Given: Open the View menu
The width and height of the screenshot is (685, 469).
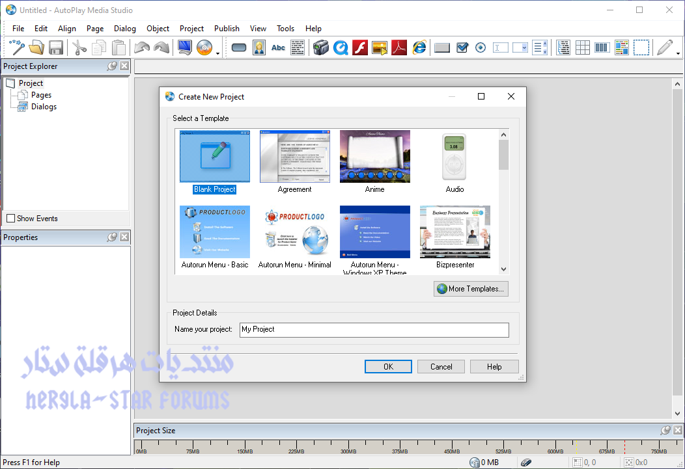Looking at the screenshot, I should point(258,29).
